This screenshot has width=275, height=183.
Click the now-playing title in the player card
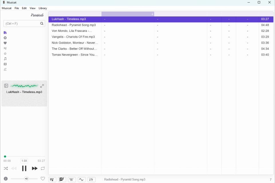[24, 92]
